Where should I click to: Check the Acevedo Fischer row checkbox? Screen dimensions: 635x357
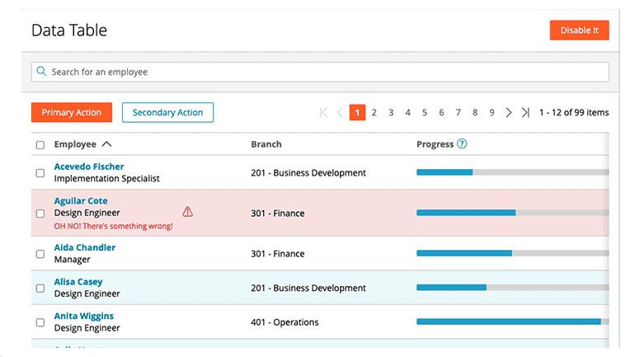point(40,173)
